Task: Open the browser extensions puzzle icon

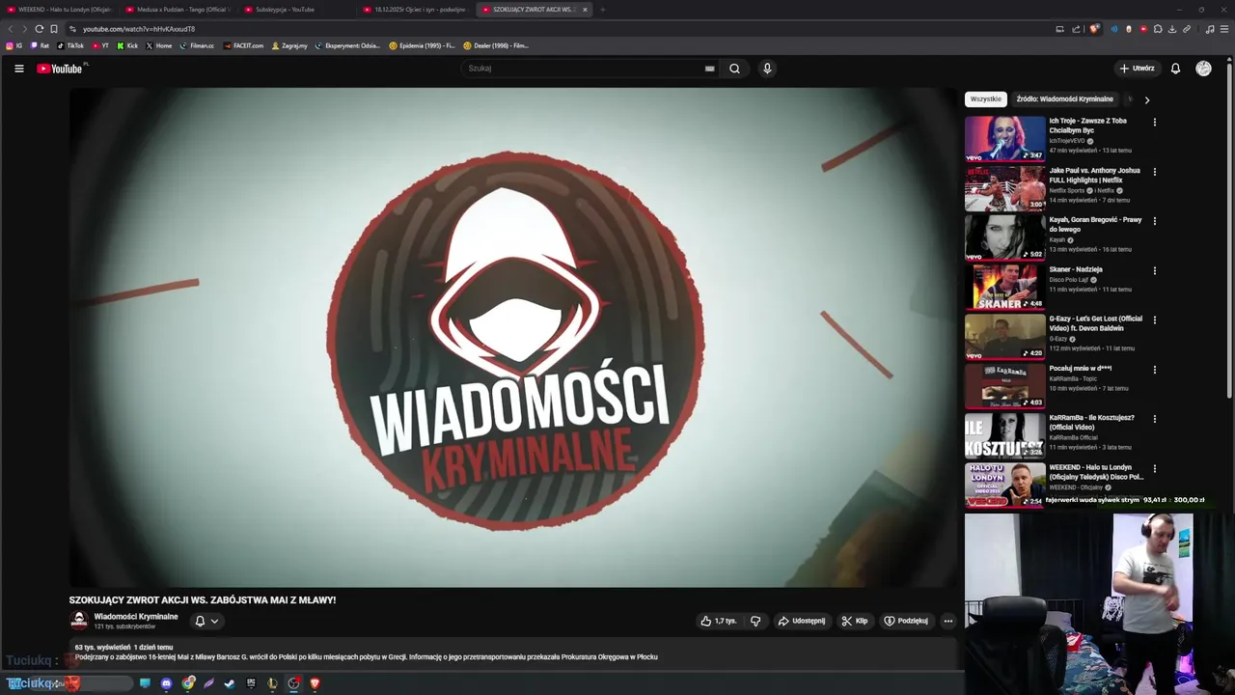Action: pos(1158,29)
